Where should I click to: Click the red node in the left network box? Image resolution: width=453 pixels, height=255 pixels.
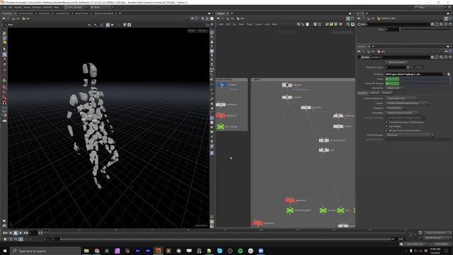[221, 116]
